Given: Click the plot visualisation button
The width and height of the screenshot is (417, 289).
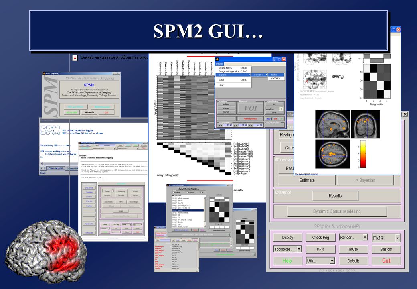Looking at the screenshot, I should coord(274,104).
